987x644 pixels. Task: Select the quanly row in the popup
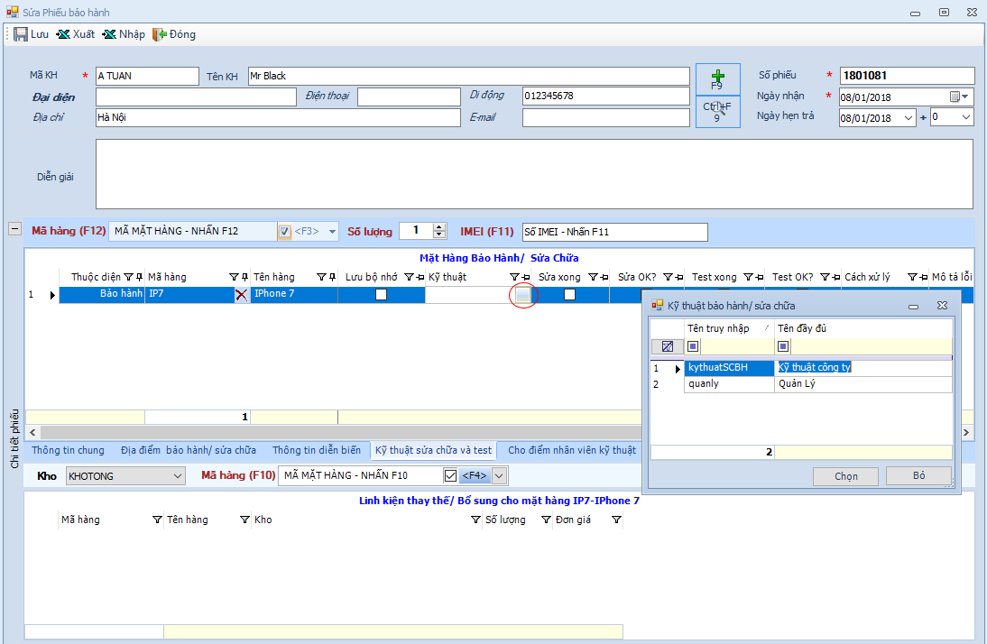pyautogui.click(x=801, y=384)
